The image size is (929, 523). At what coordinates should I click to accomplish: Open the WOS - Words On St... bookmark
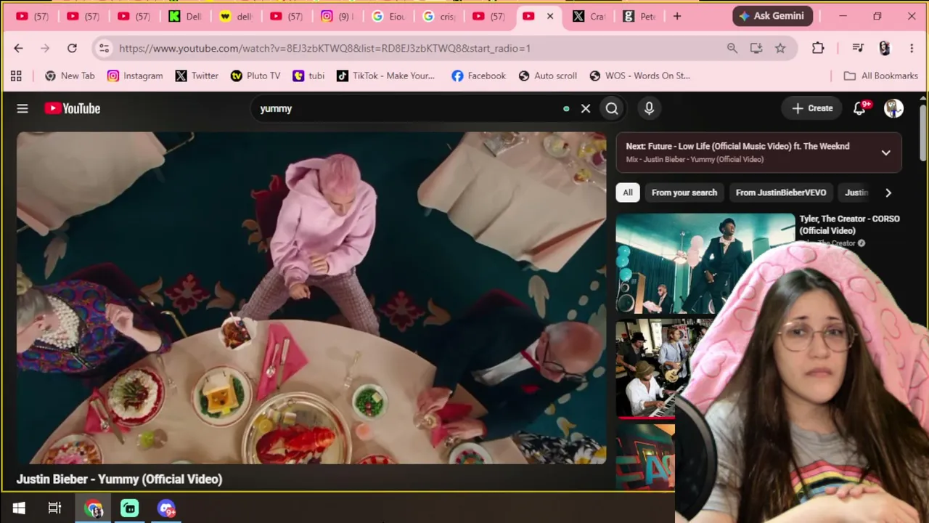[639, 76]
